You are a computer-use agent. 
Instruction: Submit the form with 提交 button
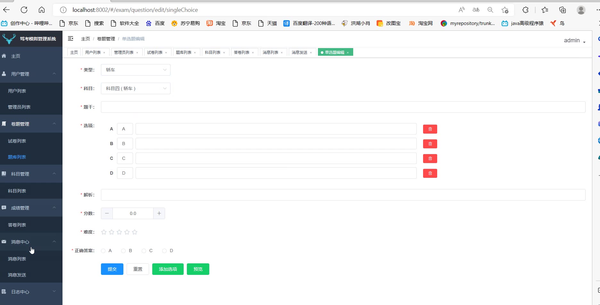112,269
